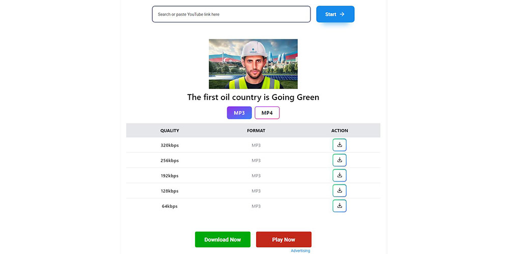This screenshot has width=509, height=254.
Task: Select the 64kbps quality label
Action: click(x=170, y=206)
